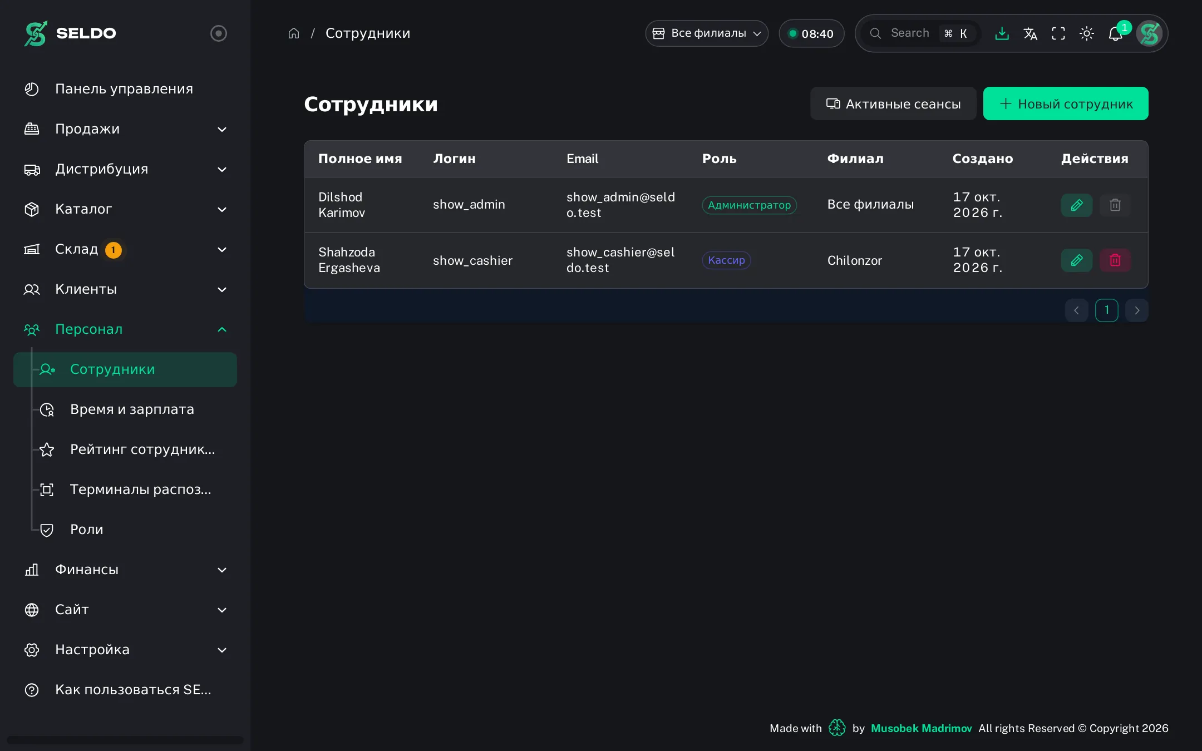Expand the Склад menu
Screen dimensions: 1202x751
pyautogui.click(x=125, y=249)
